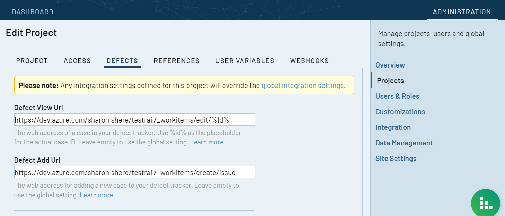Click Learn more under Defect View Url
The image size is (505, 216).
(206, 142)
